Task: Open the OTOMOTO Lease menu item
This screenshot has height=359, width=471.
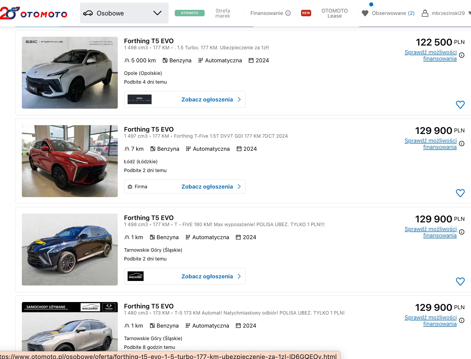Action: (x=334, y=13)
